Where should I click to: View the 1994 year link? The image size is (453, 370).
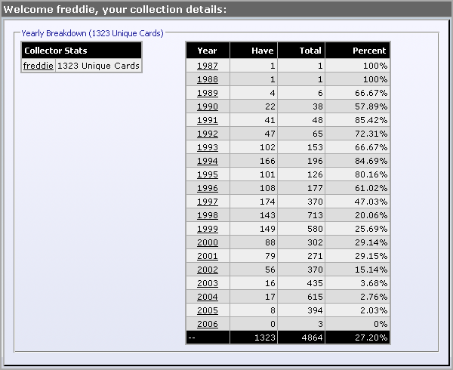pyautogui.click(x=207, y=161)
